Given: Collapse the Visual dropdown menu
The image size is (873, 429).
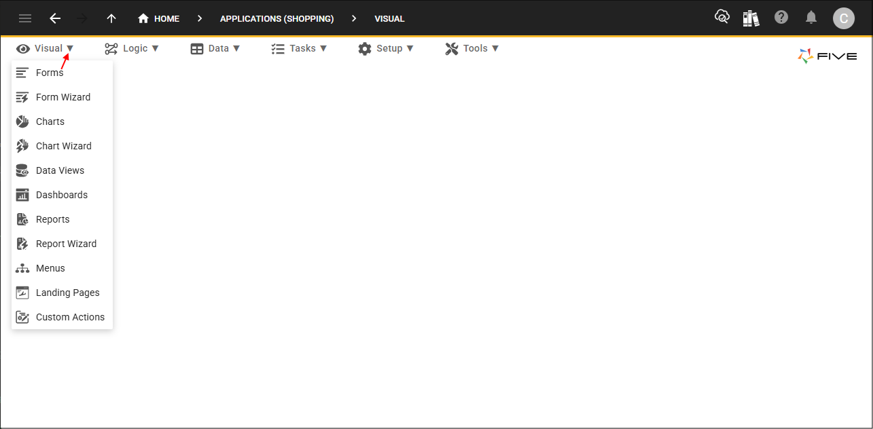Looking at the screenshot, I should (46, 48).
